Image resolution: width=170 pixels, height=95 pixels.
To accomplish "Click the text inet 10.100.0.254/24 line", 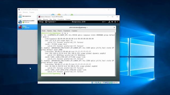I will pyautogui.click(x=71, y=66).
